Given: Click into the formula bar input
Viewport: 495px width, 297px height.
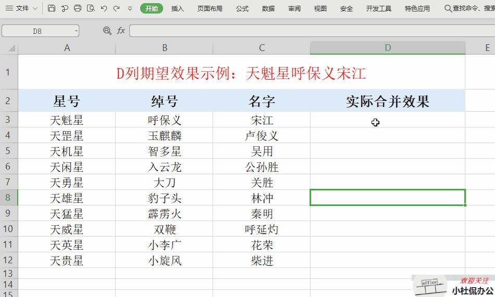Looking at the screenshot, I should (x=312, y=31).
